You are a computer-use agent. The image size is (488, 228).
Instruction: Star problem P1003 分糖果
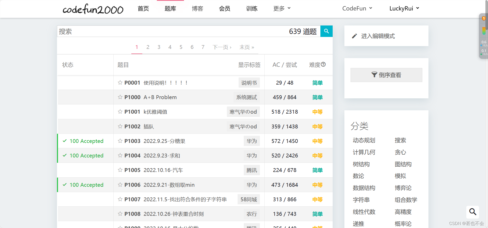[120, 141]
